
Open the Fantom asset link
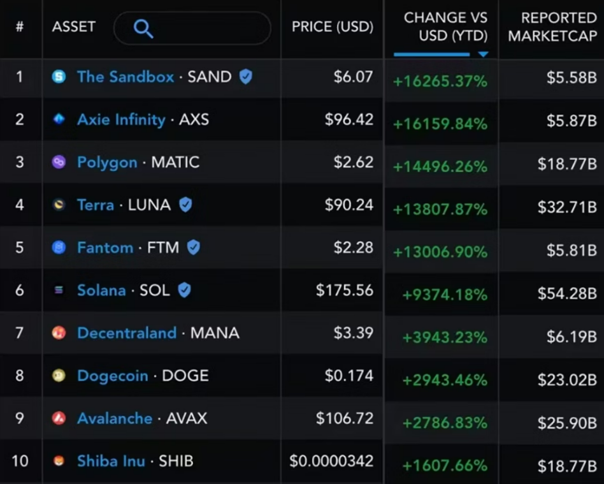point(105,247)
